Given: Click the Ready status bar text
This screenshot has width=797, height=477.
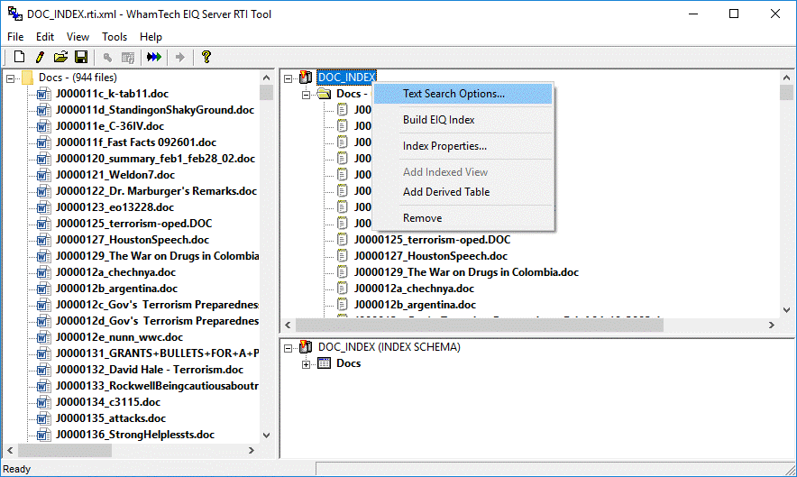Looking at the screenshot, I should tap(17, 469).
